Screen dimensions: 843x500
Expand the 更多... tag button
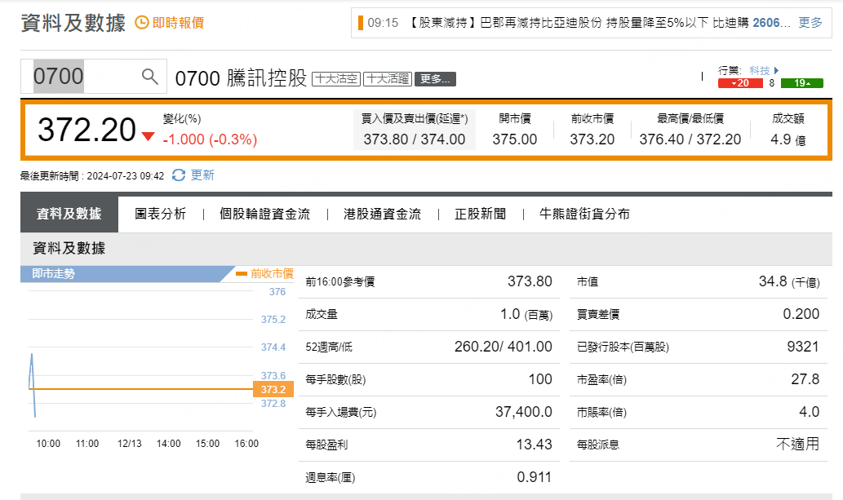[436, 79]
